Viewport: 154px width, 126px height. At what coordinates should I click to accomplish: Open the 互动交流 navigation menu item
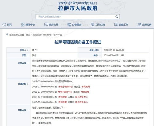[x=98, y=25]
